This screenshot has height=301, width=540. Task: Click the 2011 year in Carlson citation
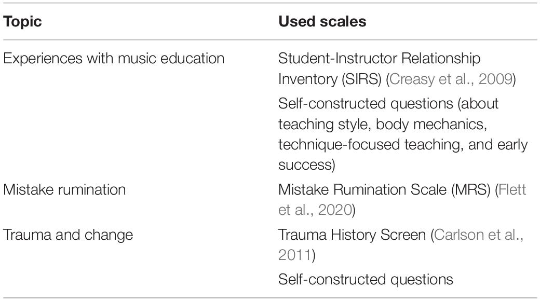point(294,255)
